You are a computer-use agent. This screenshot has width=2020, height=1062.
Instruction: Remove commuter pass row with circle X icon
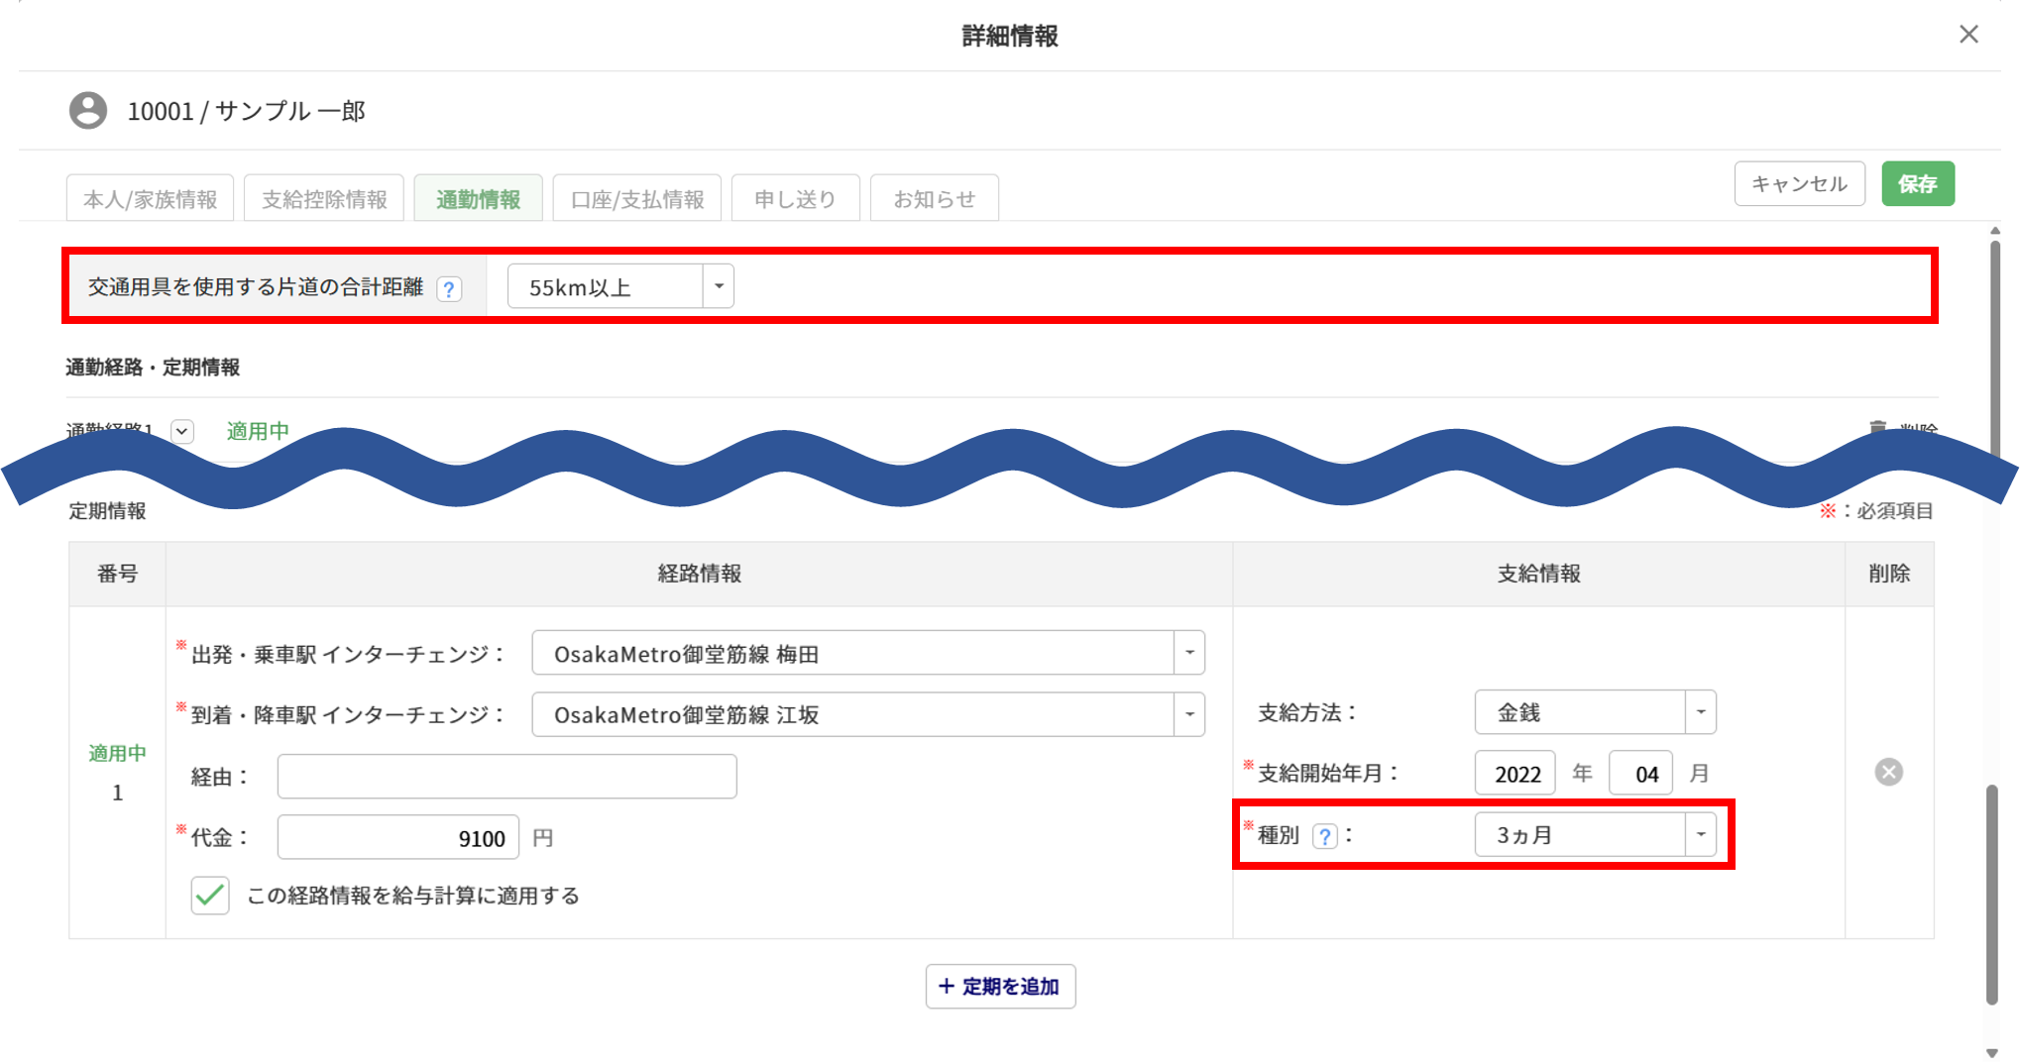coord(1888,772)
